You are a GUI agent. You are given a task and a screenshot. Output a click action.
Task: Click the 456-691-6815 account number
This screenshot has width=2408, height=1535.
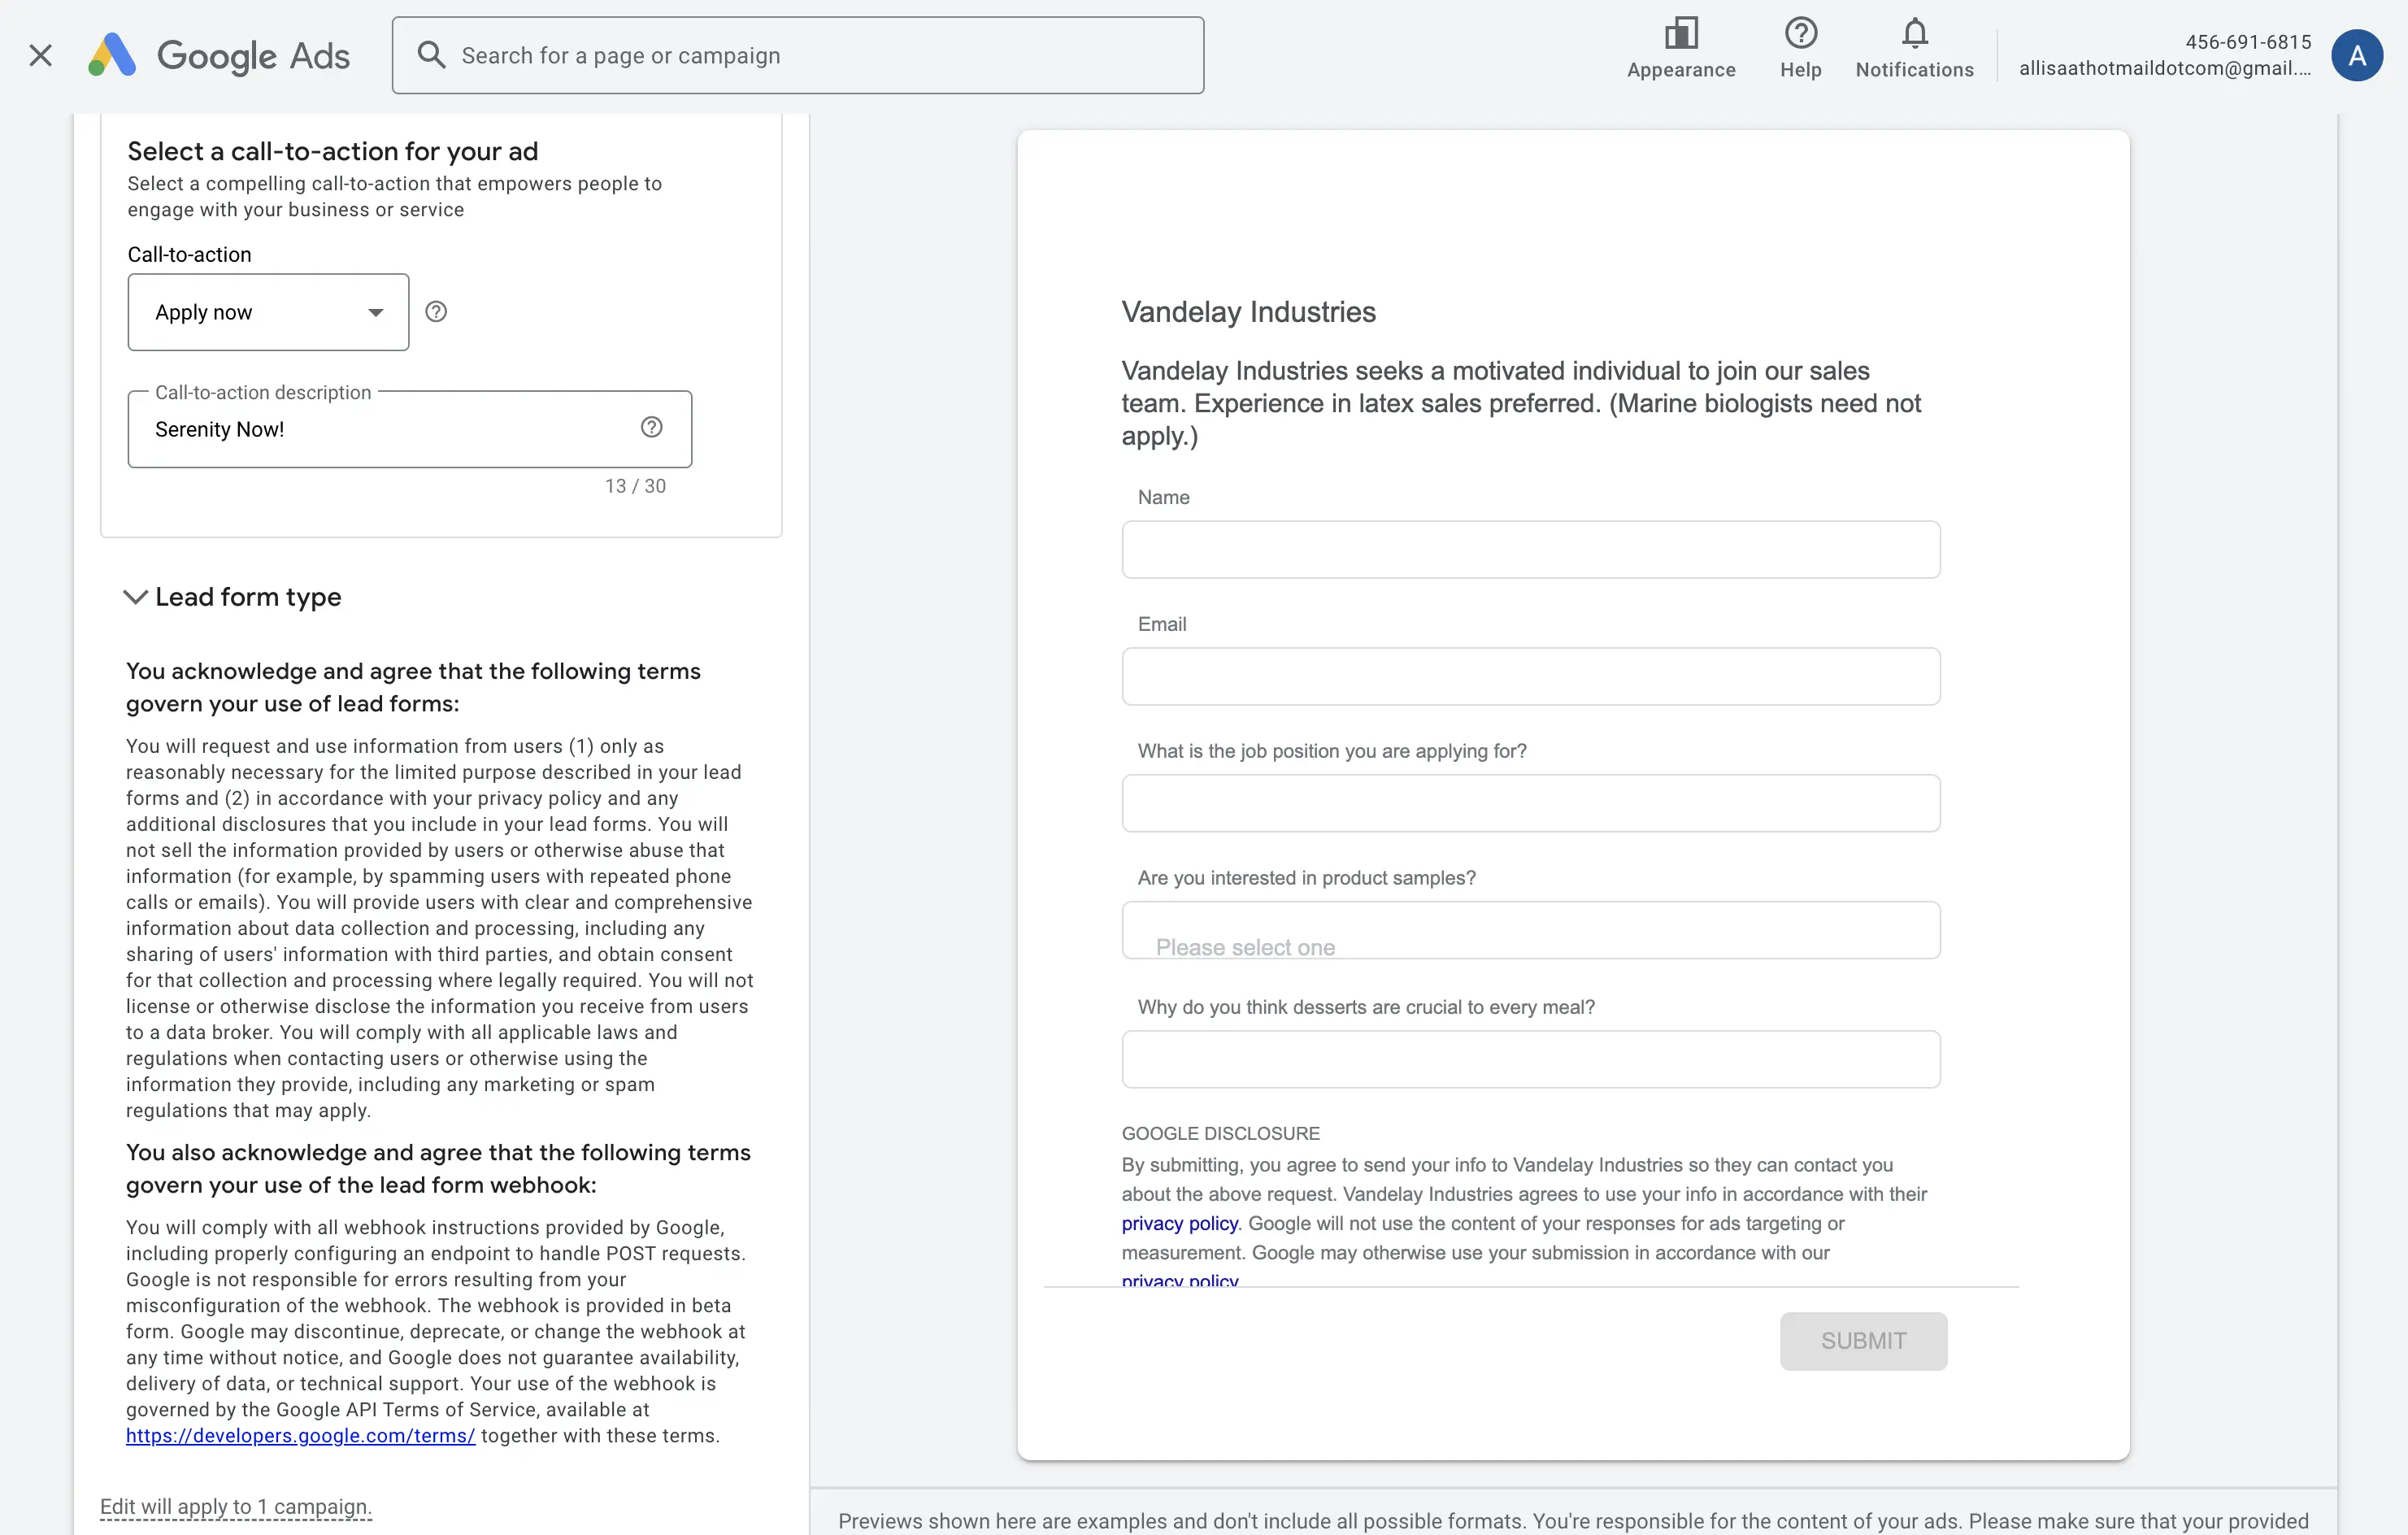[2248, 42]
